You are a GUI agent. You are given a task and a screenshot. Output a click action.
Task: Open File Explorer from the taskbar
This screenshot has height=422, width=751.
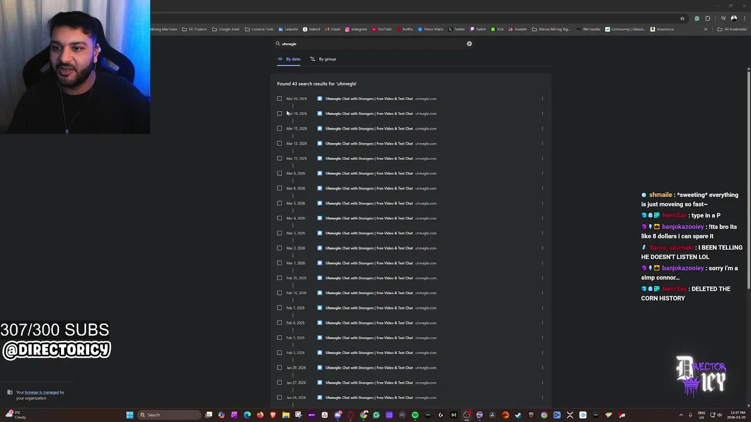coord(286,415)
